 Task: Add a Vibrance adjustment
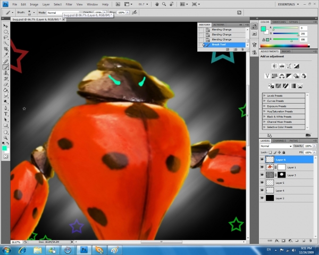[x=267, y=76]
